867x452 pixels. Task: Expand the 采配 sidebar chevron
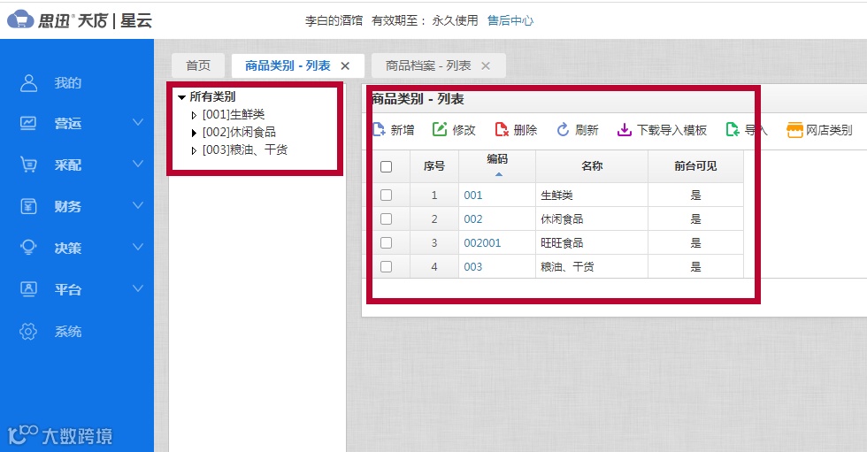pyautogui.click(x=138, y=165)
